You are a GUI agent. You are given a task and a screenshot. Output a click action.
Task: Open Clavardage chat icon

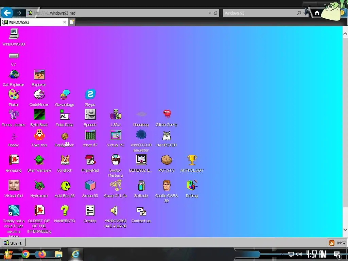coord(65,95)
